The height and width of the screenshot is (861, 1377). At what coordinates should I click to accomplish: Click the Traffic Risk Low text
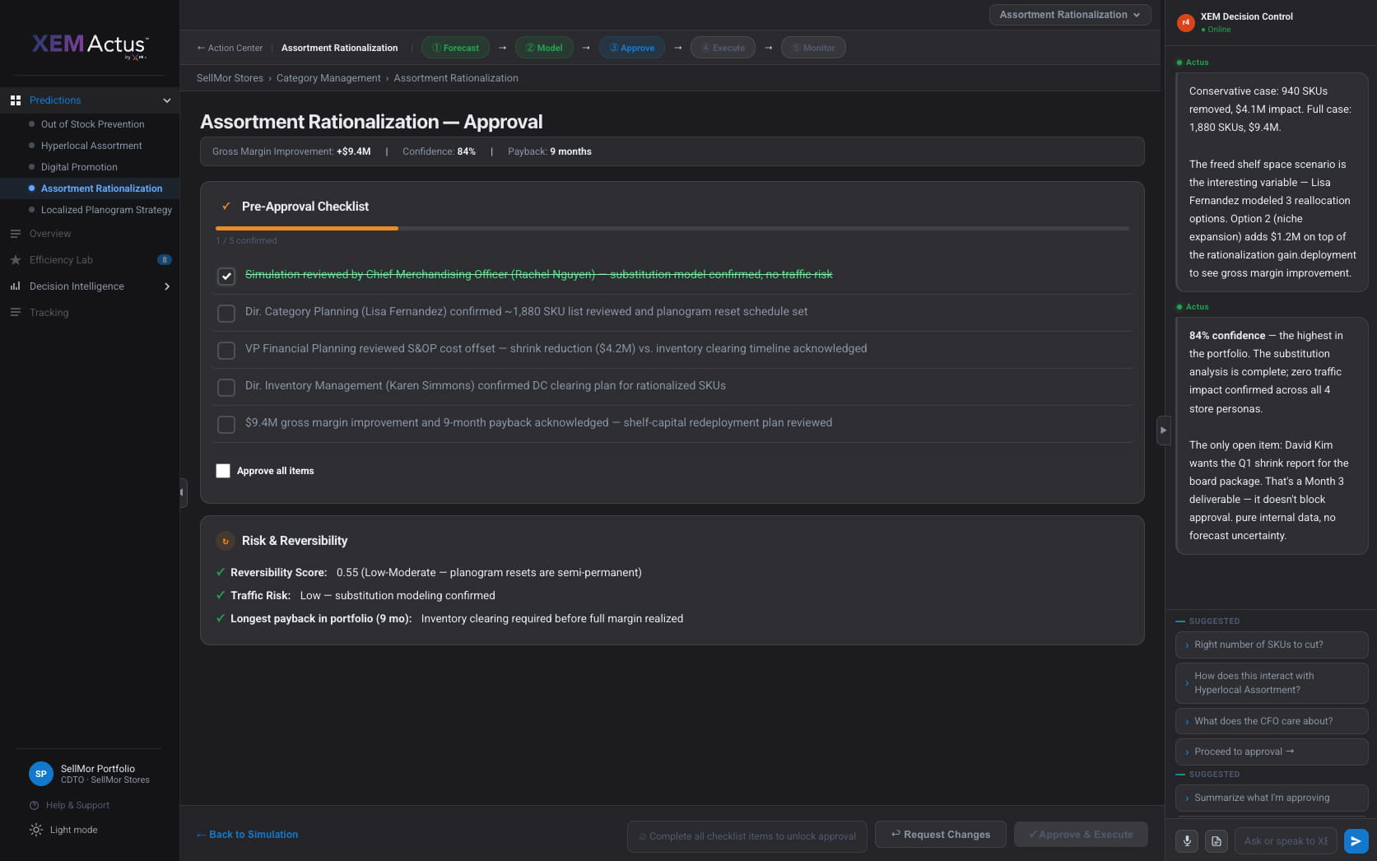(363, 596)
